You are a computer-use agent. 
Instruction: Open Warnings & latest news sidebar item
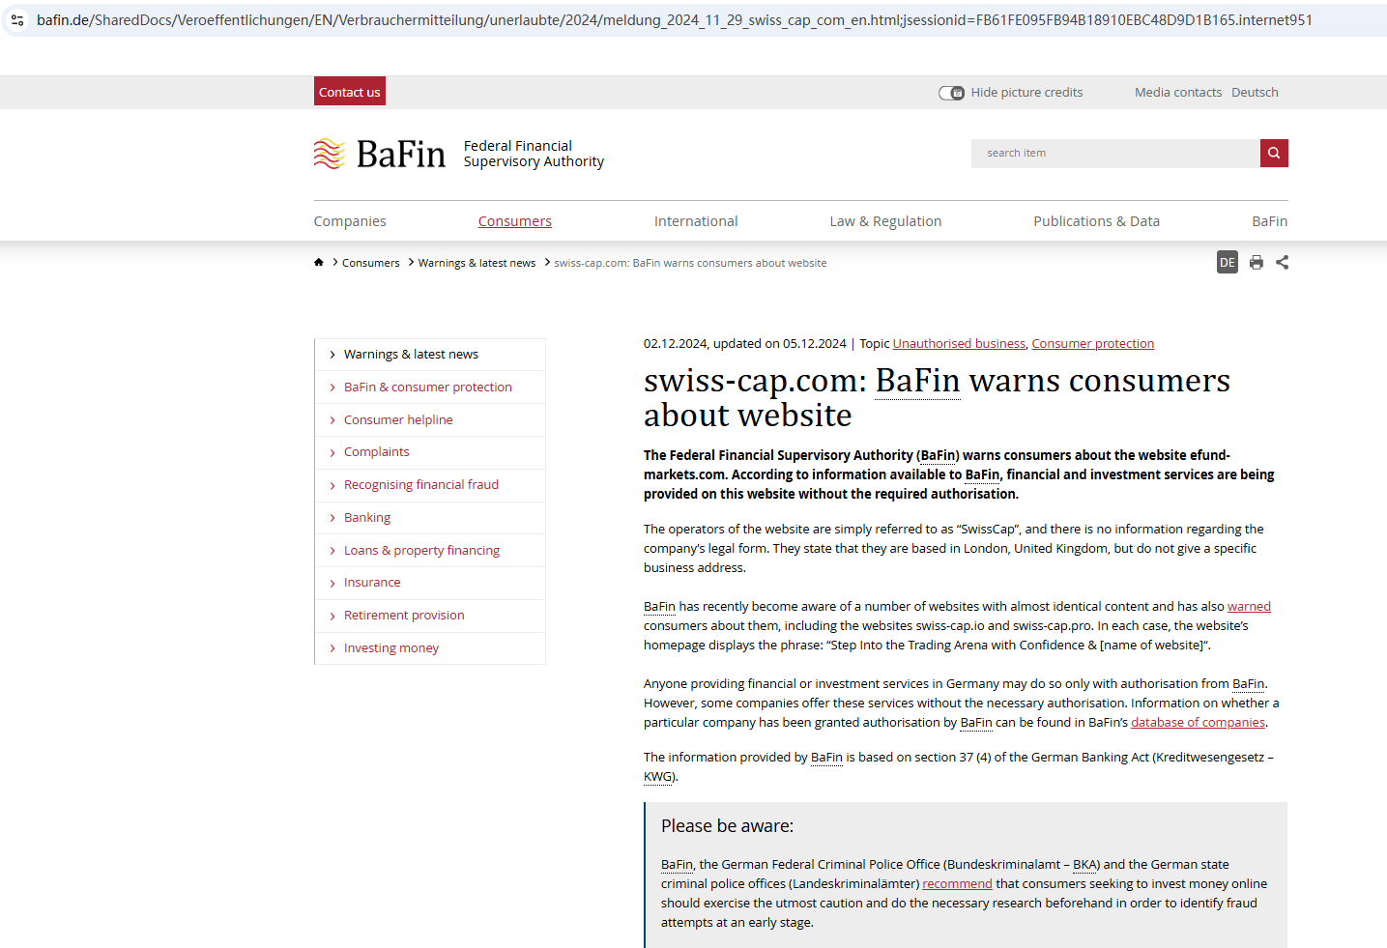[411, 355]
